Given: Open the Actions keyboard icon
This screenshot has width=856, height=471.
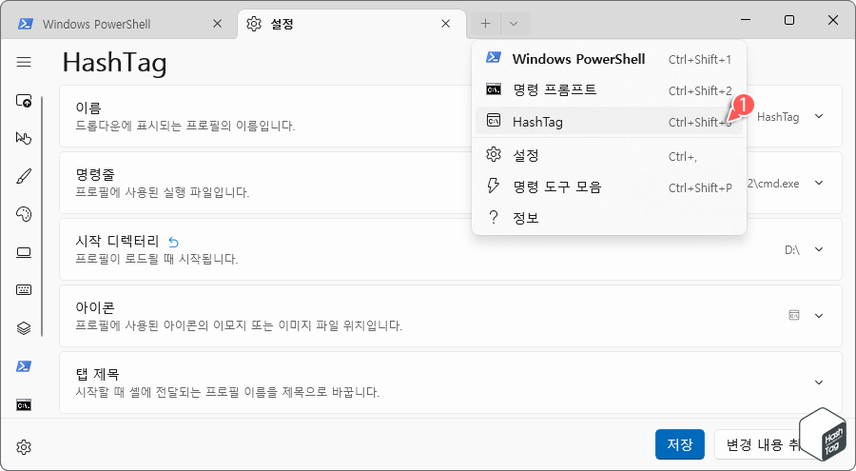Looking at the screenshot, I should pos(24,290).
